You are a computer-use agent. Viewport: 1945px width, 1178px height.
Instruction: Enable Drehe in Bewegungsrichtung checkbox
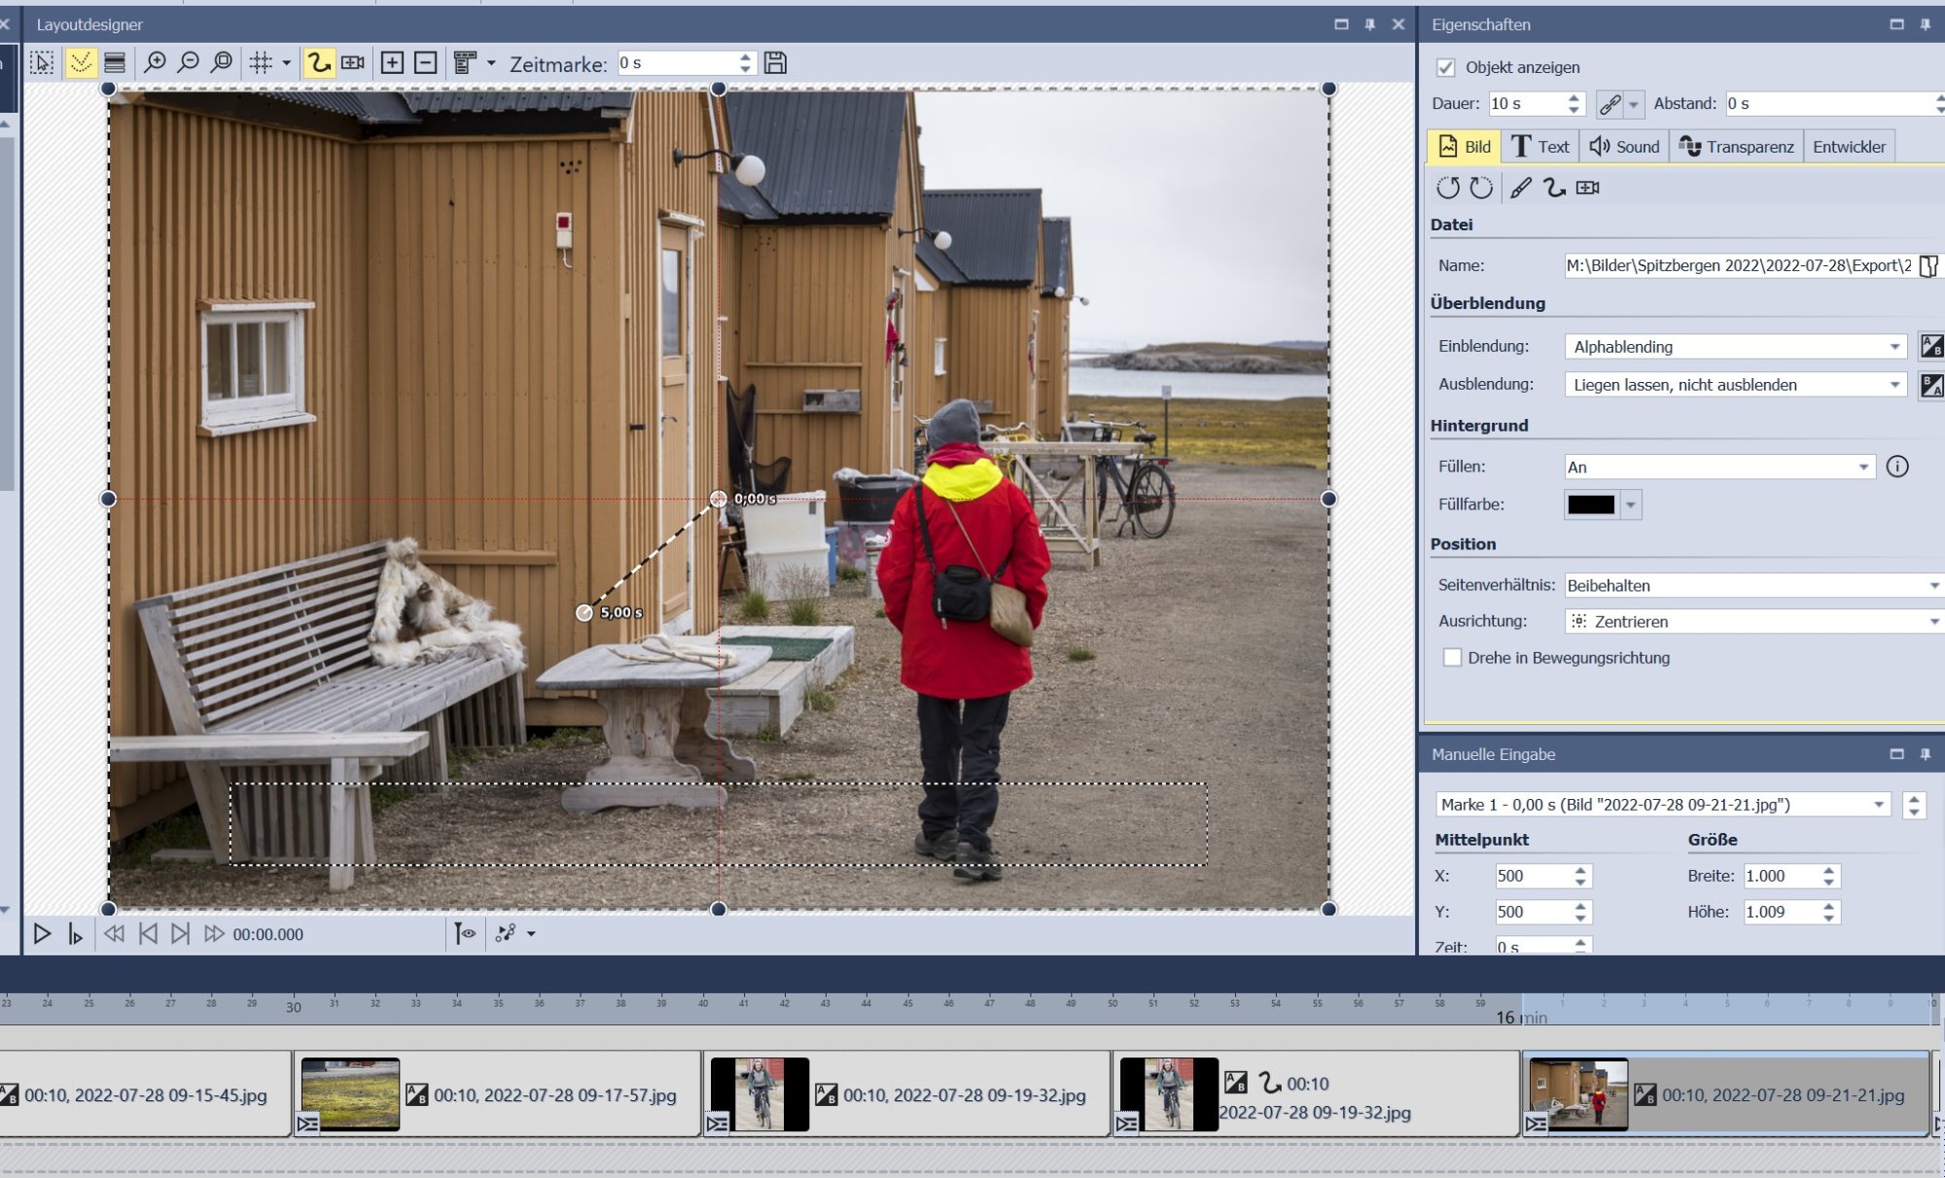coord(1452,658)
